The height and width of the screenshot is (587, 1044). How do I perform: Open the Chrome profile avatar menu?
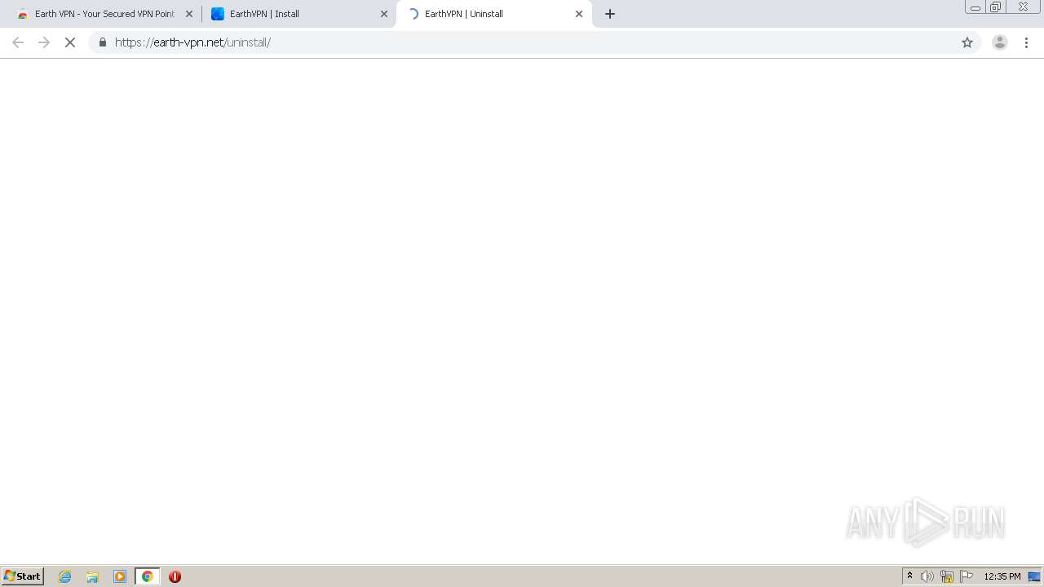[x=1000, y=42]
